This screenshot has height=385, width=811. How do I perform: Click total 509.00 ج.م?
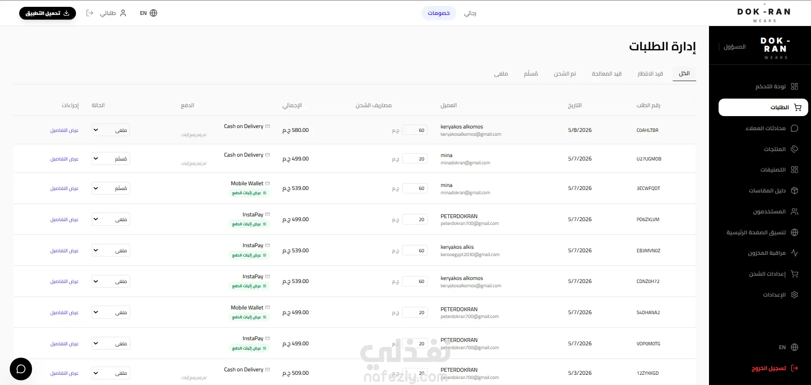tap(295, 373)
